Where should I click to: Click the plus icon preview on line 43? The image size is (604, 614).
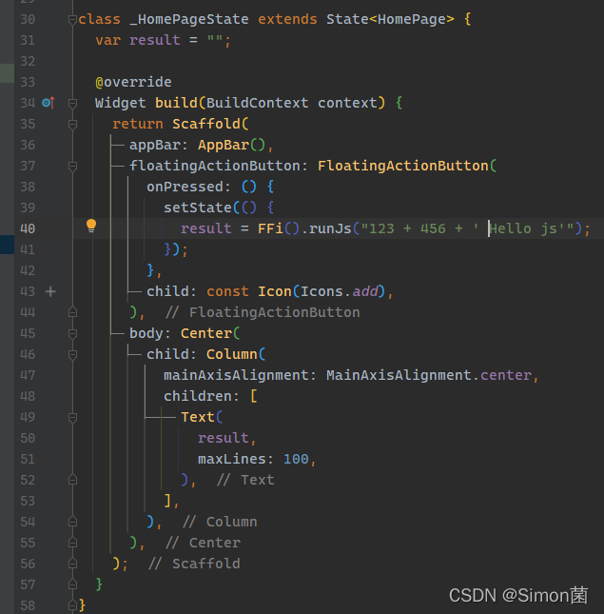click(50, 291)
